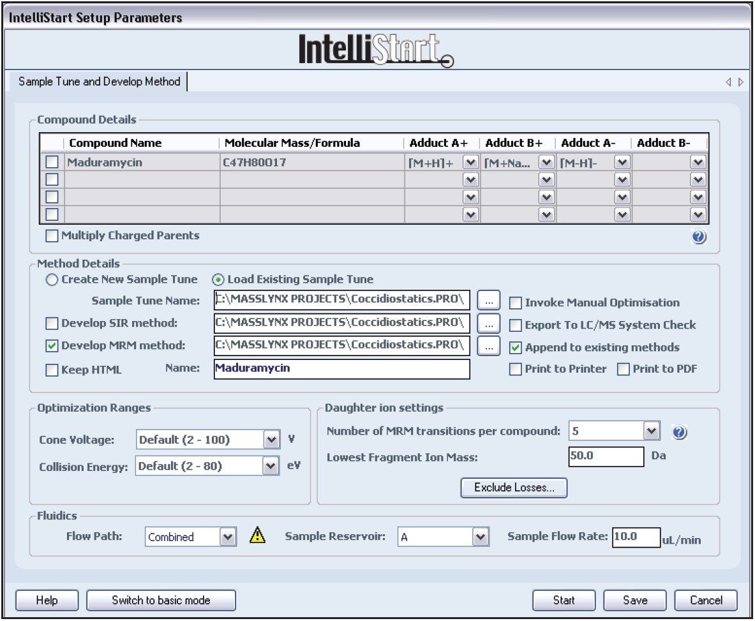Image resolution: width=755 pixels, height=621 pixels.
Task: Open Adduct B- dropdown for Maduramycin
Action: 698,162
